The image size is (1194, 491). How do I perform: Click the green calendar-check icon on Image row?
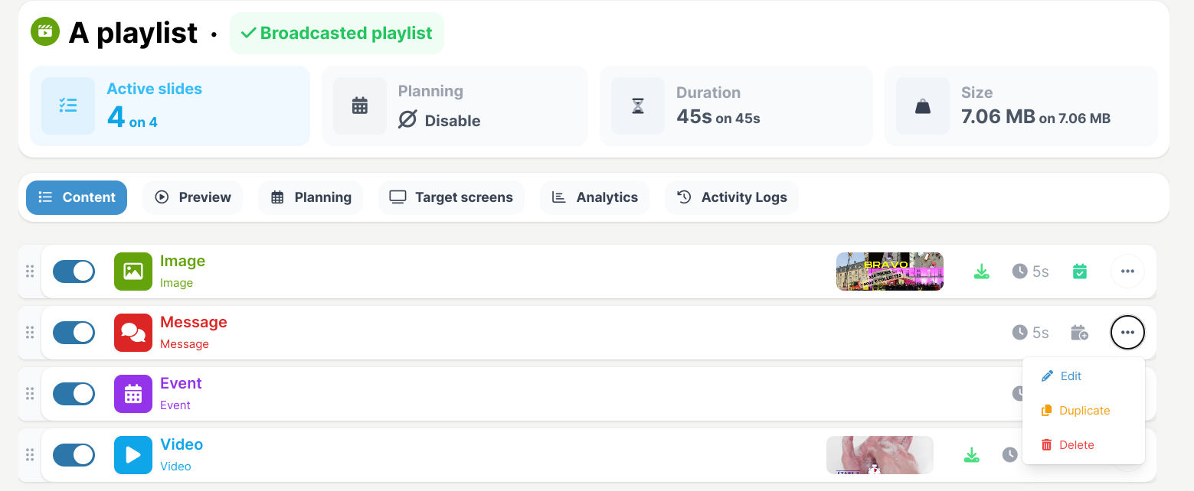tap(1080, 272)
